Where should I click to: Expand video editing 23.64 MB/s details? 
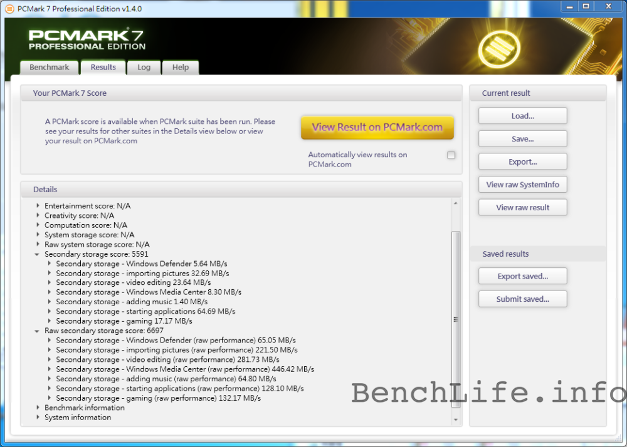(x=50, y=282)
